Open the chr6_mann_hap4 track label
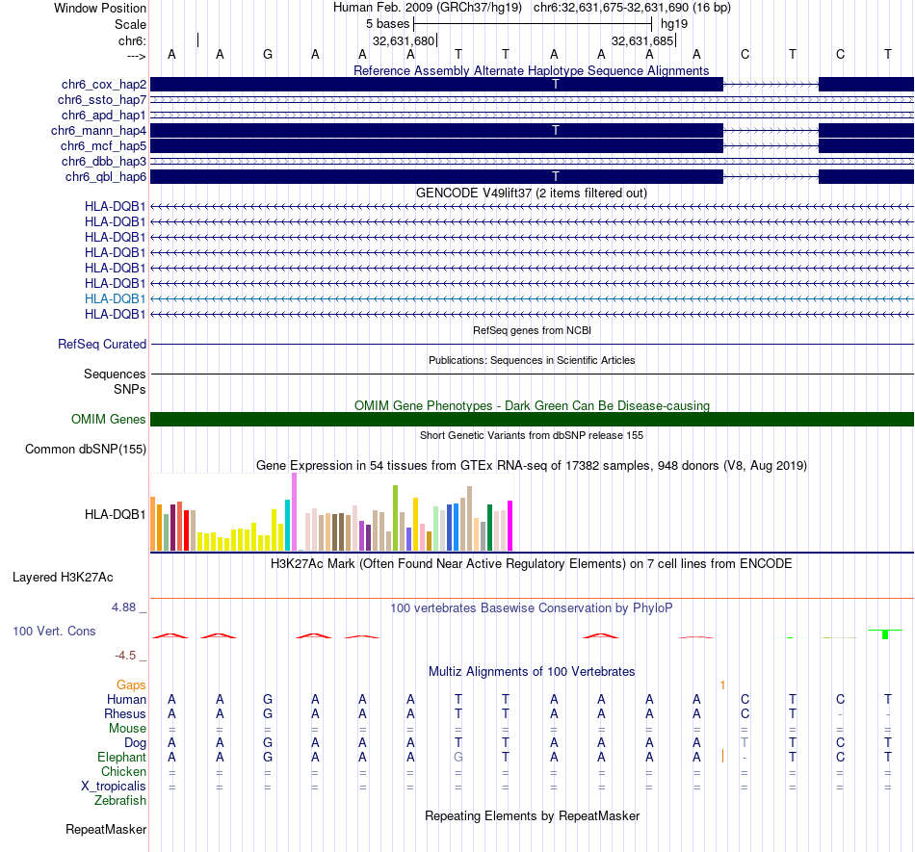The width and height of the screenshot is (915, 852). click(x=98, y=131)
